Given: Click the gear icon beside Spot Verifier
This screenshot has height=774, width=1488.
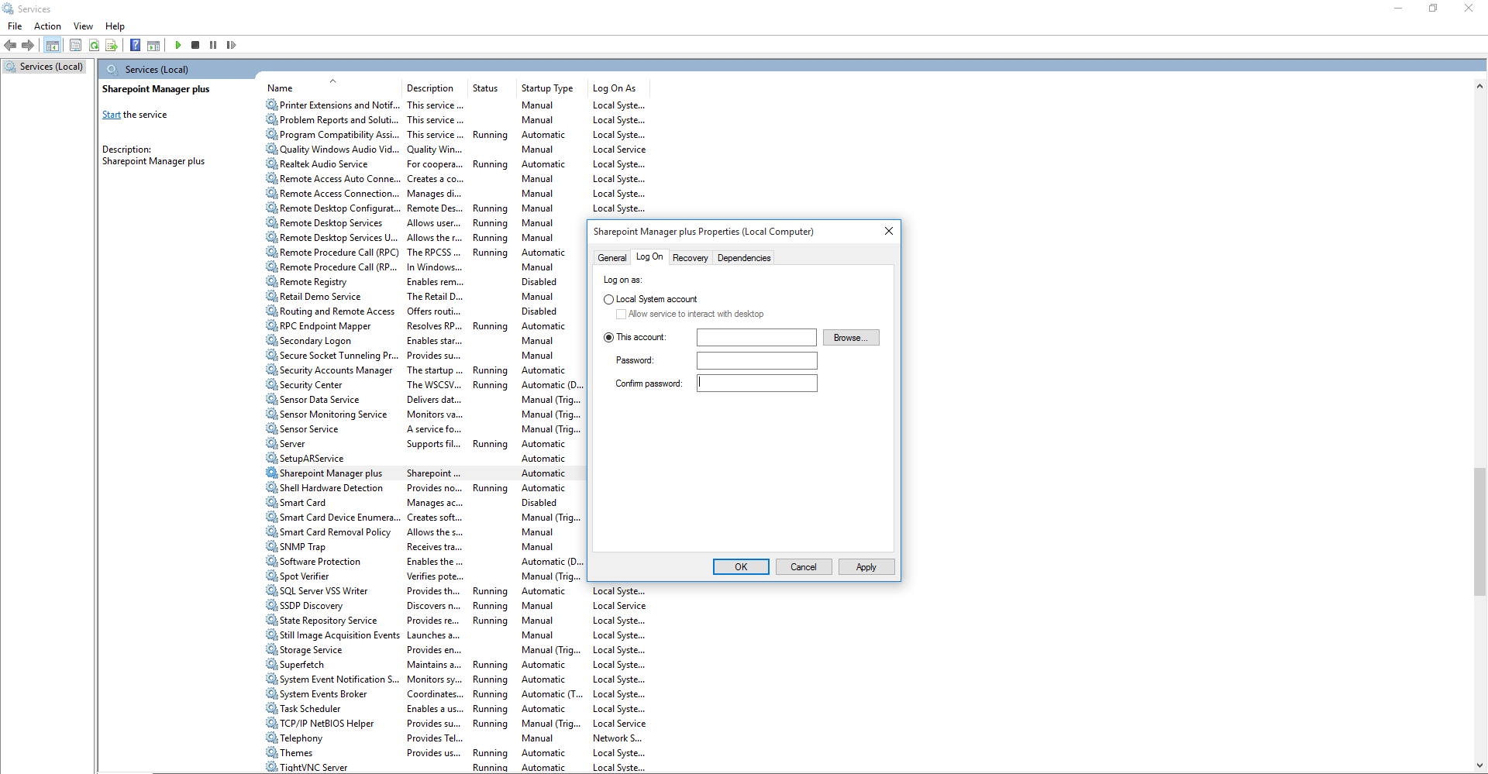Looking at the screenshot, I should 272,576.
